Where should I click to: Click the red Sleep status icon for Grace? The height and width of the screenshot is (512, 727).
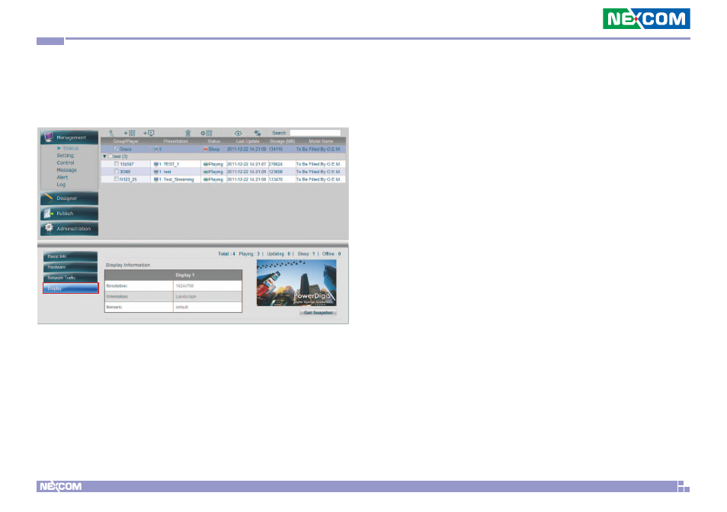coord(206,150)
